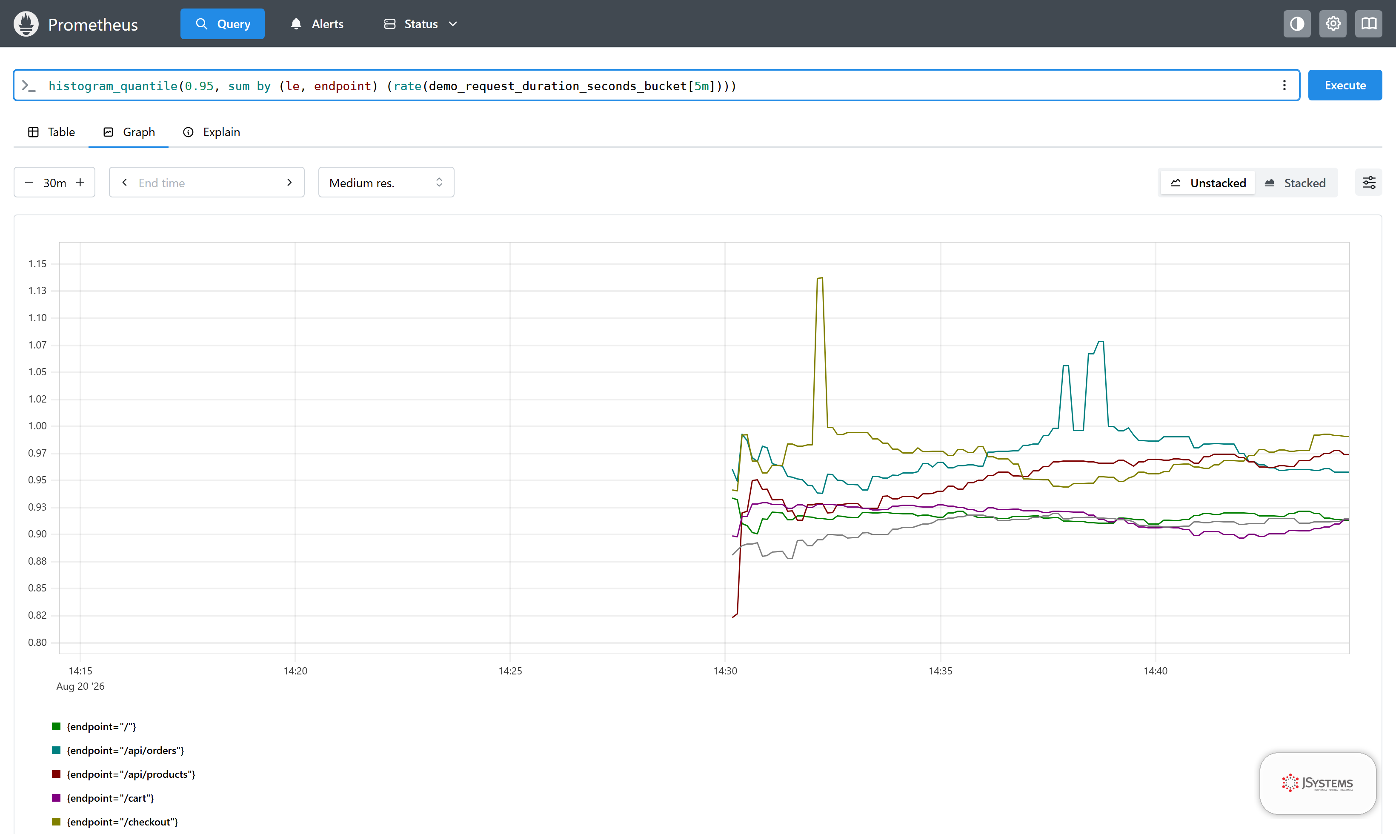The width and height of the screenshot is (1396, 834).
Task: Click the Prometheus flame logo
Action: (26, 23)
